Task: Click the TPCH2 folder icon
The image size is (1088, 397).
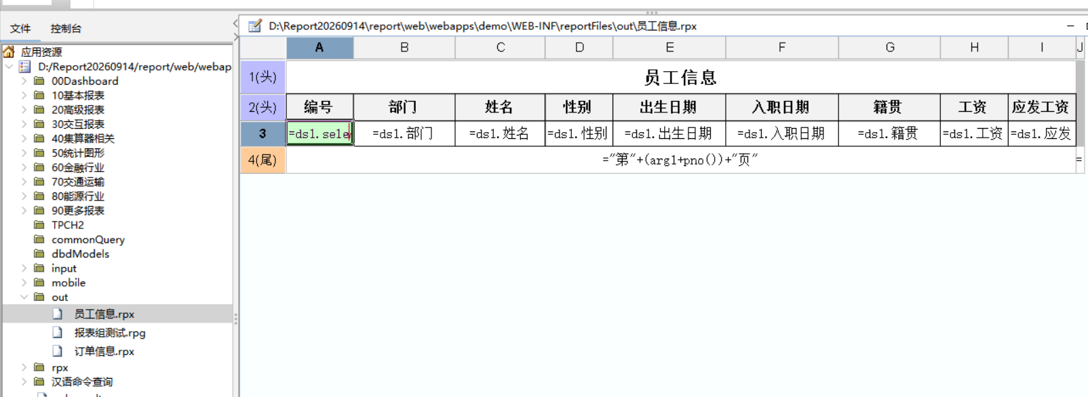Action: click(x=39, y=225)
